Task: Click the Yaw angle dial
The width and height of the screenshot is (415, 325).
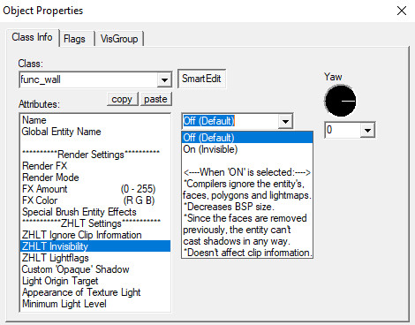Action: tap(340, 101)
